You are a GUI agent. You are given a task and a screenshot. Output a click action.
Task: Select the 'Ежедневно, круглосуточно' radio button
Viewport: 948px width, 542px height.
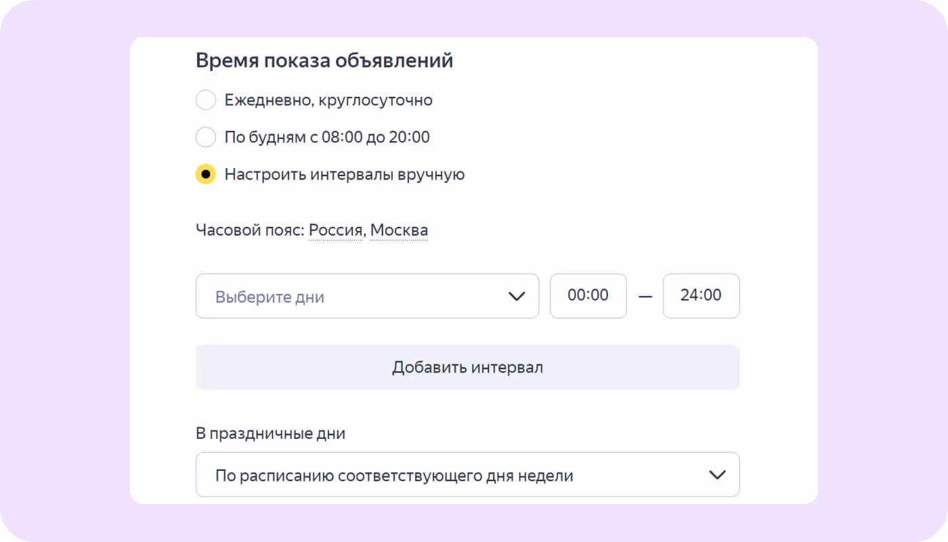coord(206,100)
